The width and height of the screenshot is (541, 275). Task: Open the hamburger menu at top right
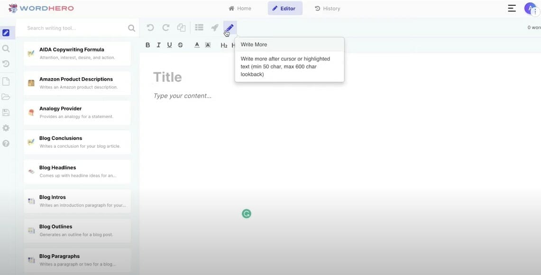[x=512, y=9]
